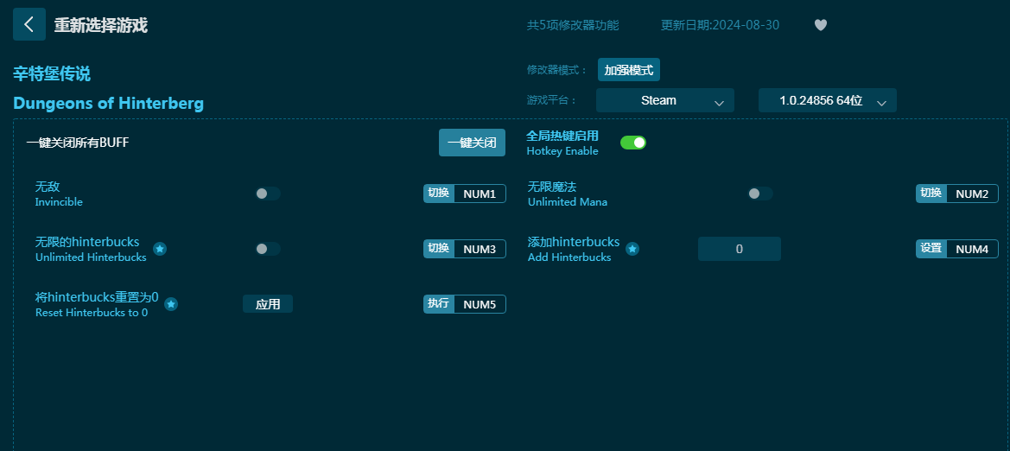This screenshot has height=451, width=1010.
Task: Click star icon beside Add Hinterbucks
Action: point(632,249)
